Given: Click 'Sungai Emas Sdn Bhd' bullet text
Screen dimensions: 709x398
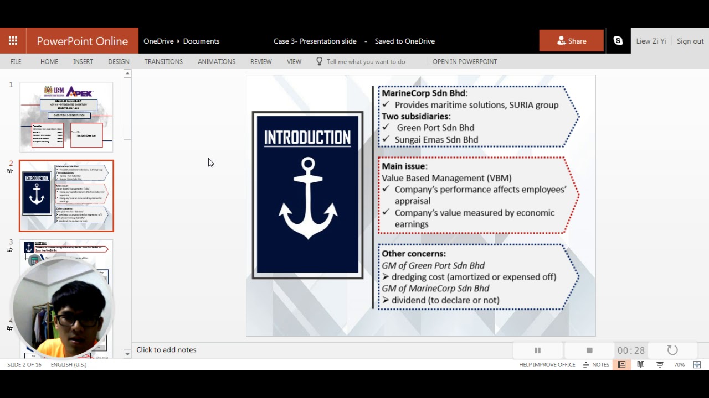Looking at the screenshot, I should 436,139.
